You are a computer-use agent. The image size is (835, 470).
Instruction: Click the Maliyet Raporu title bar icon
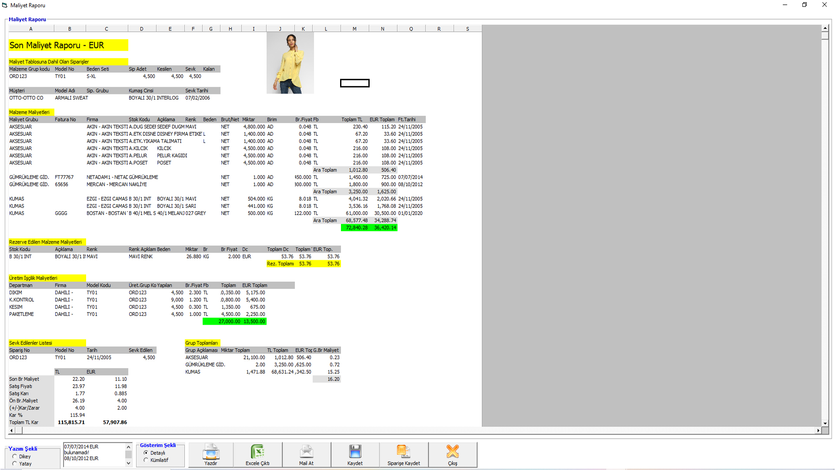[x=5, y=5]
